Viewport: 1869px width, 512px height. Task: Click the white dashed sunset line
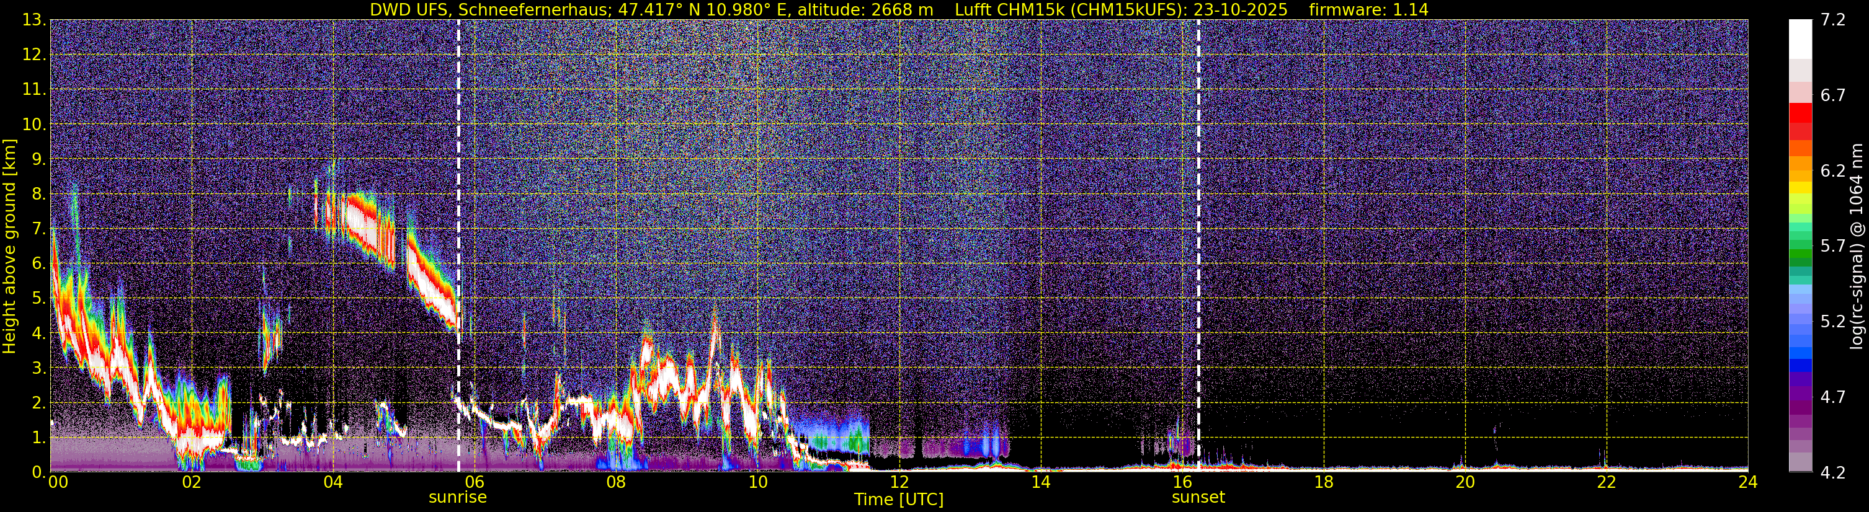coord(1198,245)
